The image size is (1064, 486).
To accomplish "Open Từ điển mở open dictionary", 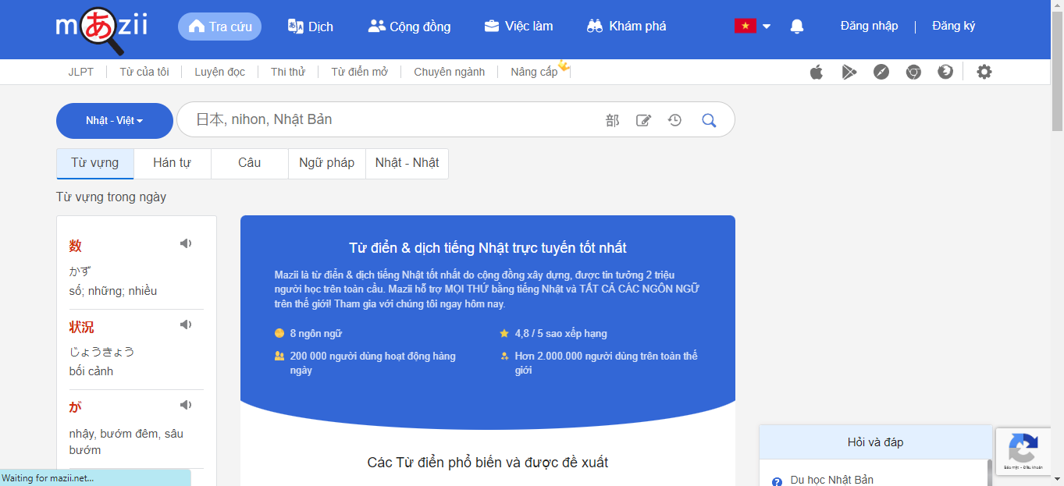I will point(359,72).
